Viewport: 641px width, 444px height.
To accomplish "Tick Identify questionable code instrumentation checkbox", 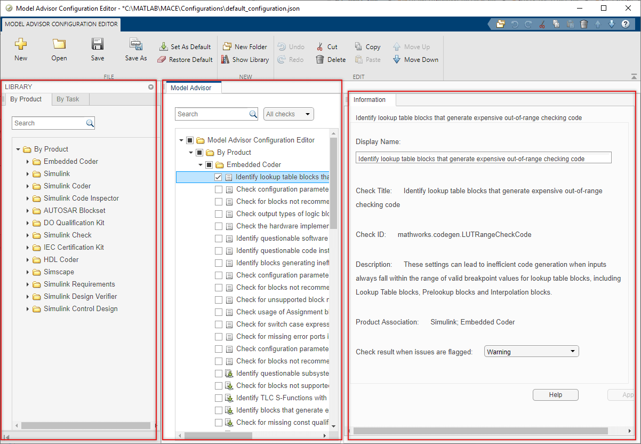I will tap(219, 251).
